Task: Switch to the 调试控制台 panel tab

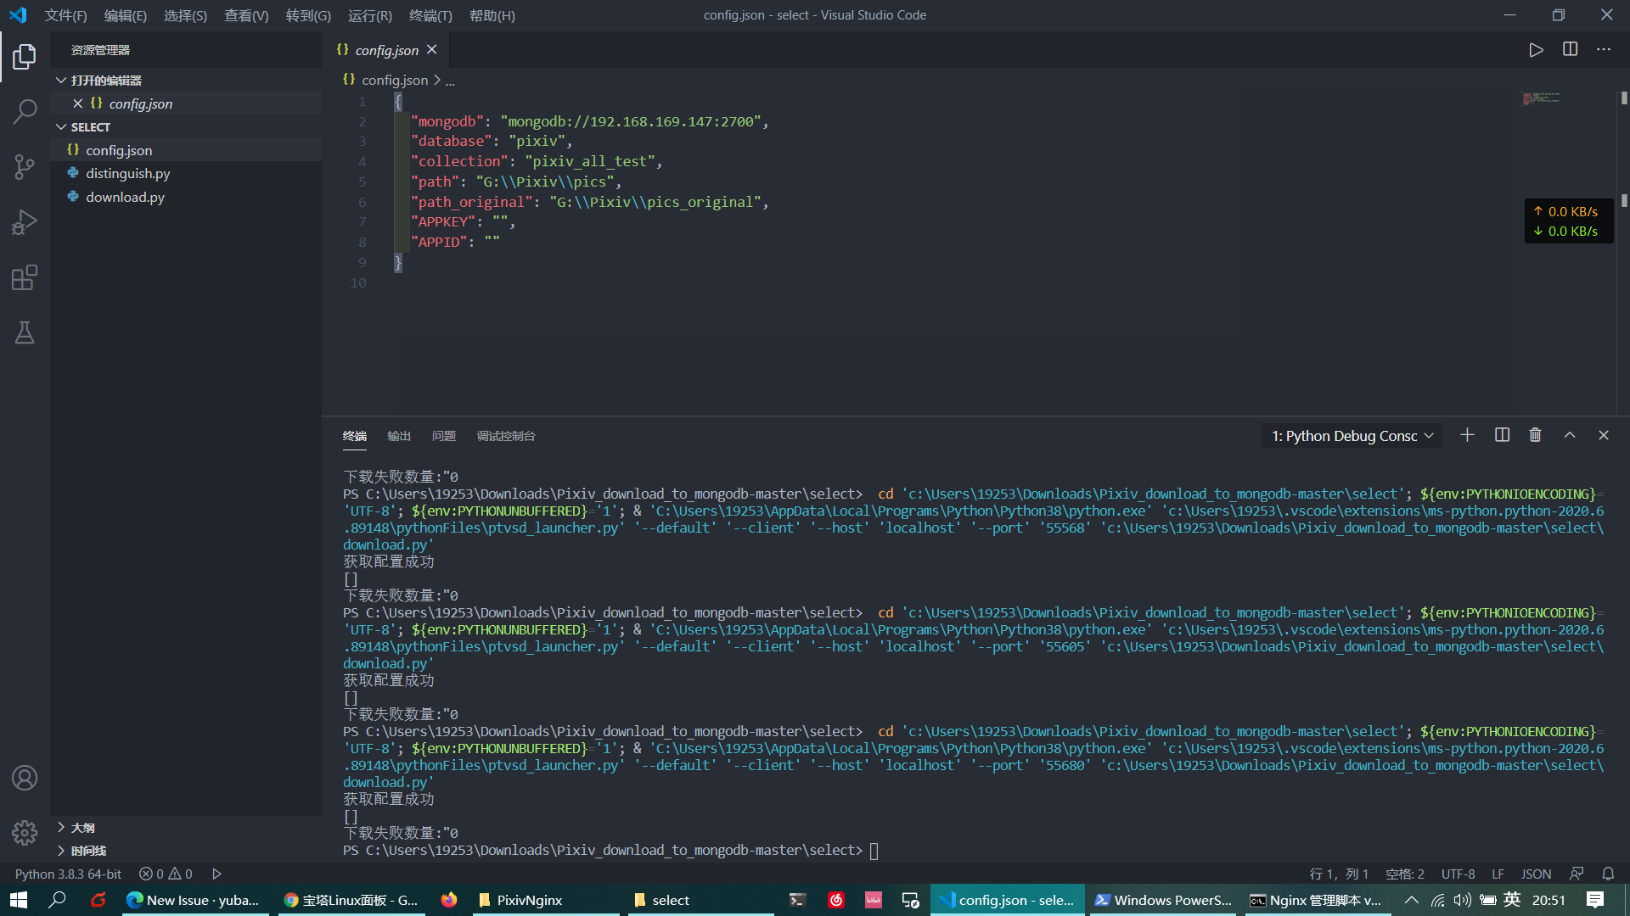Action: [x=505, y=436]
